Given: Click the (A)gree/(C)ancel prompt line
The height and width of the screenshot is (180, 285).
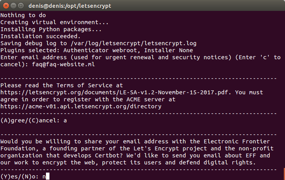Looking at the screenshot, I should coord(33,120).
